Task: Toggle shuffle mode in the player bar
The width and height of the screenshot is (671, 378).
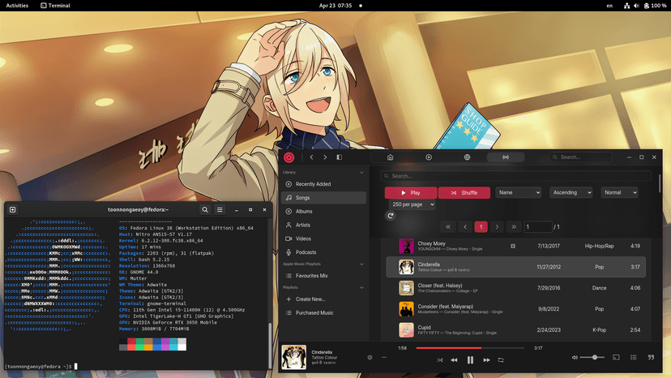Action: coord(440,360)
